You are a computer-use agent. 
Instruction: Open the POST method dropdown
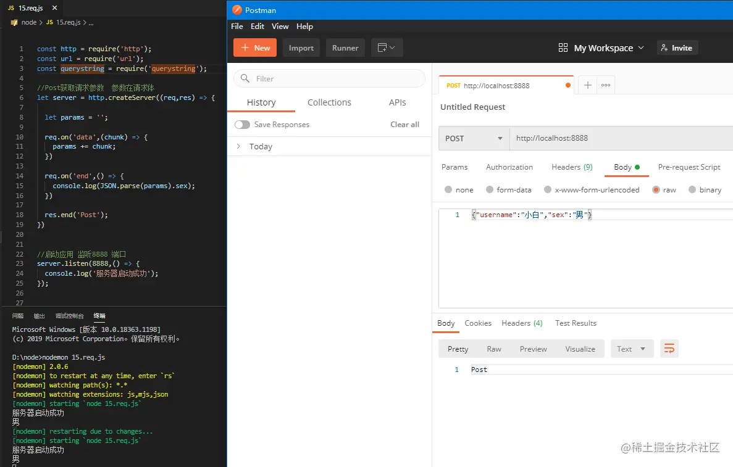[x=474, y=138]
